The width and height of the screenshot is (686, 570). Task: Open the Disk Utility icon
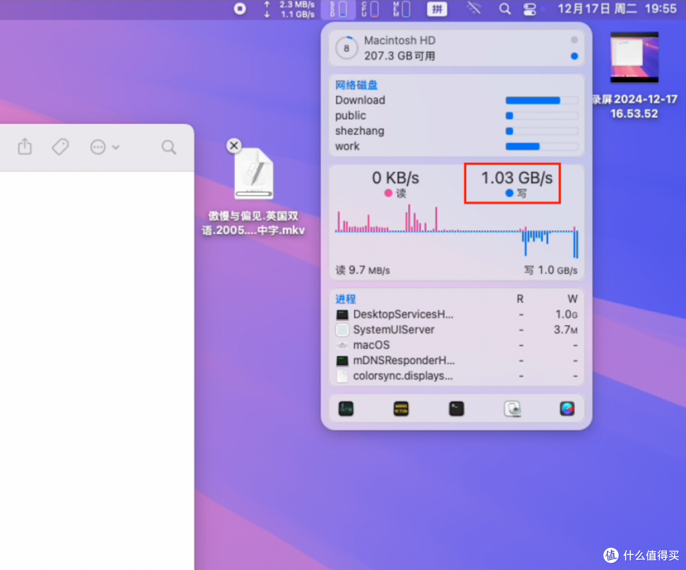[512, 409]
